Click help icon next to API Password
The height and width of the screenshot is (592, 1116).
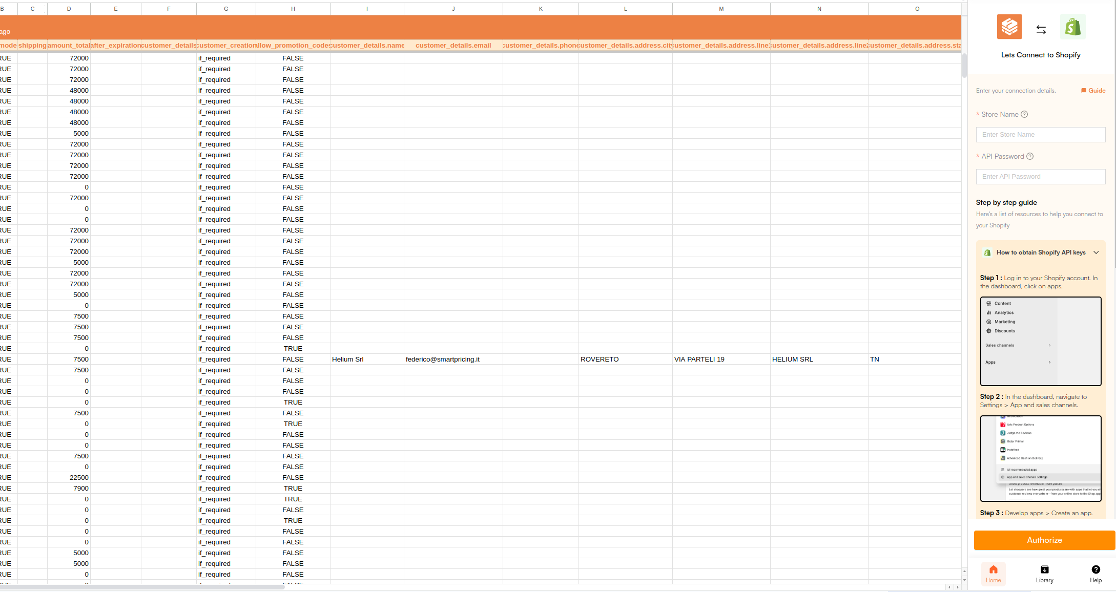pos(1030,156)
